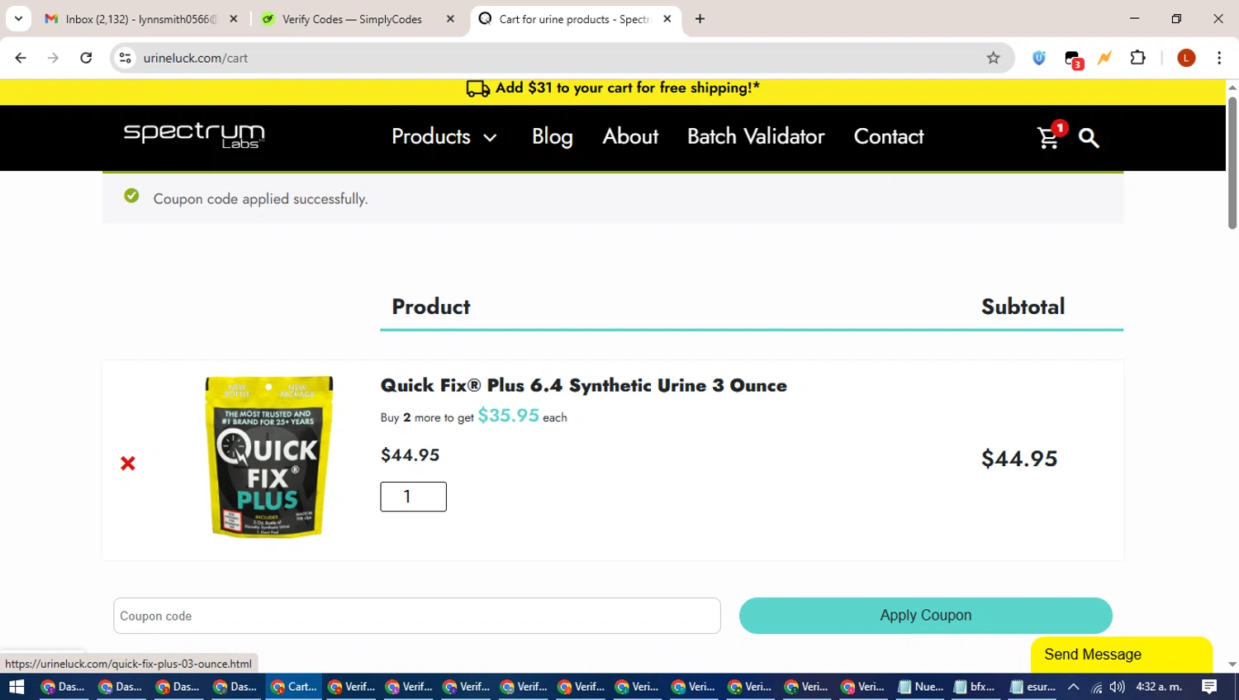Switch to the Cart taskbar Chrome window

coord(294,687)
